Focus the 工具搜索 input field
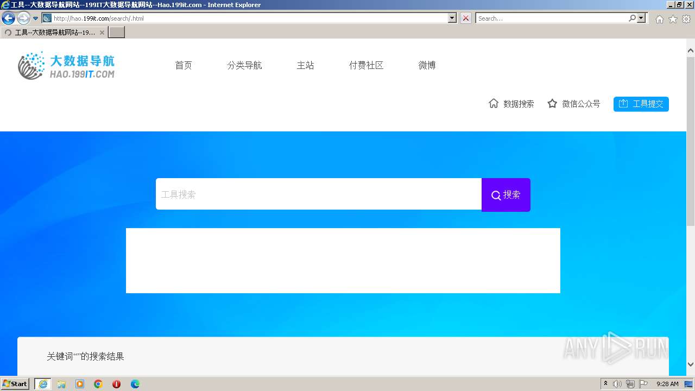 point(319,194)
